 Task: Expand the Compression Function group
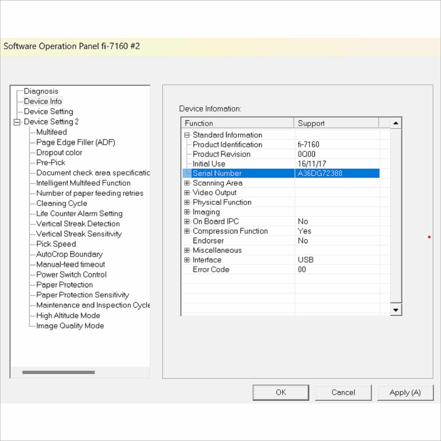click(187, 231)
